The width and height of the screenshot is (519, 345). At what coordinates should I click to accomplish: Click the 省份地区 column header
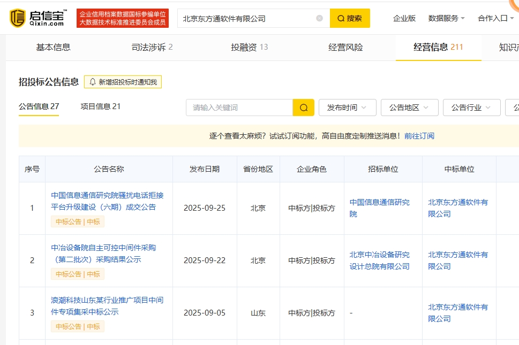(258, 169)
